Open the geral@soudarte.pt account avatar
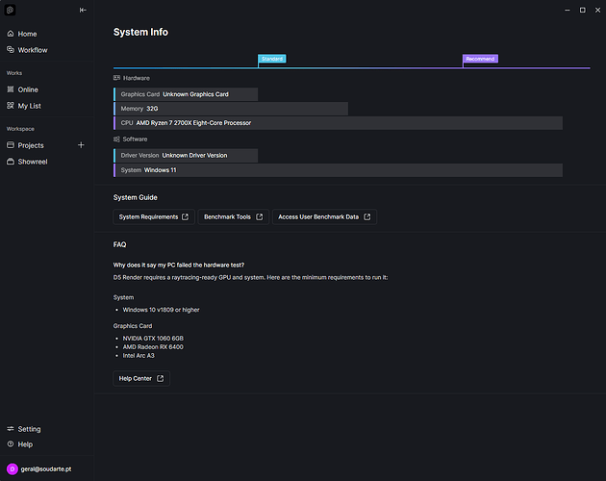Screen dimensions: 606x481 (13, 468)
